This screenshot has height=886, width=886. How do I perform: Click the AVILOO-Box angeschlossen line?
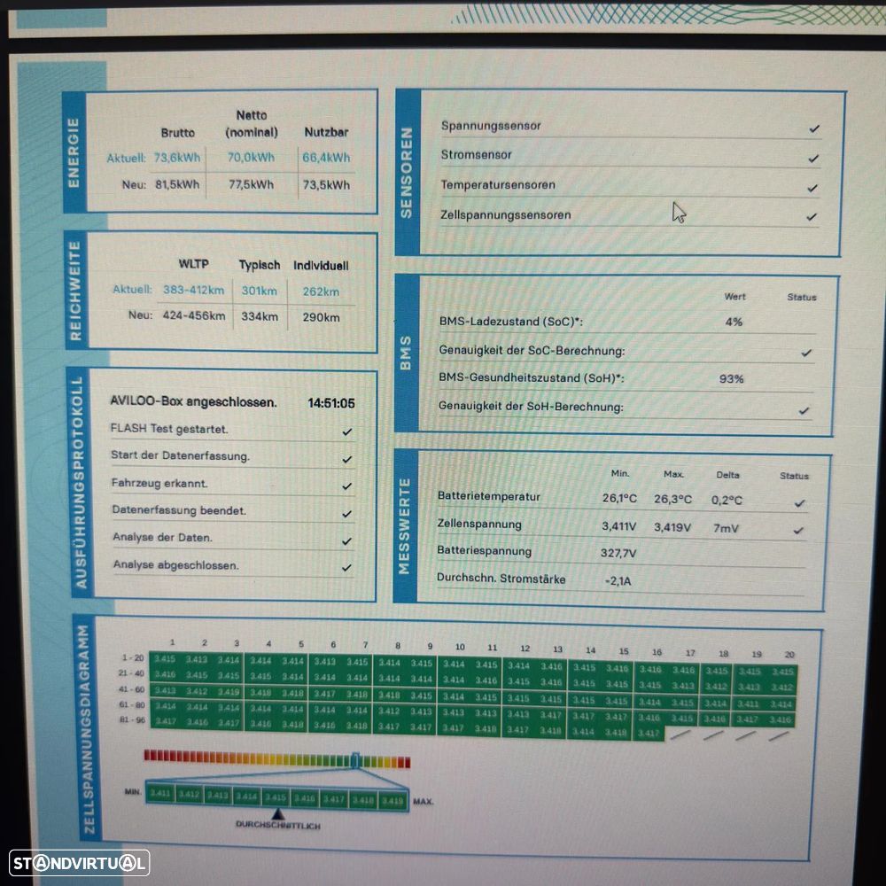coord(193,401)
